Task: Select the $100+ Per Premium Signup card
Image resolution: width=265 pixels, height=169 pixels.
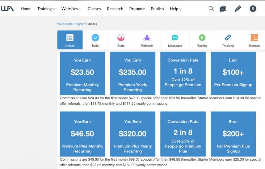Action: pyautogui.click(x=233, y=73)
